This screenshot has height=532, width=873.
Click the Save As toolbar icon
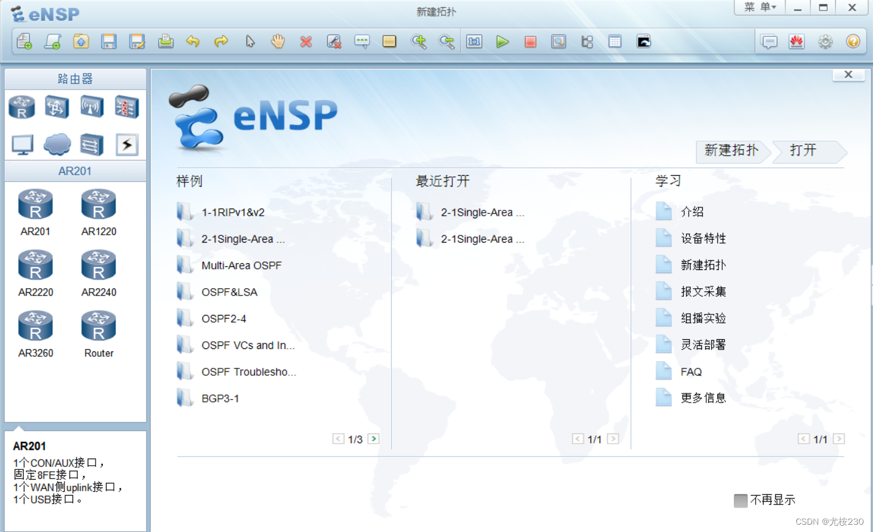137,41
